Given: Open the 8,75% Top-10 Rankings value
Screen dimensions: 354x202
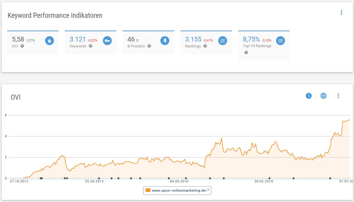Looking at the screenshot, I should point(251,39).
